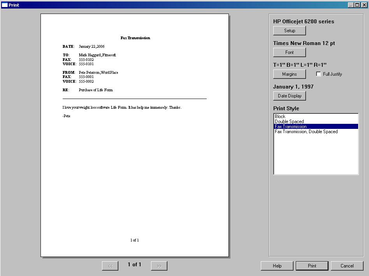Pick Fax Transmission, Double Spaced style

point(306,132)
